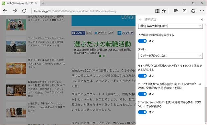Screen dimensions: 207x125
Task: Click the smartphone communication article thumbnail
Action: click(x=16, y=25)
